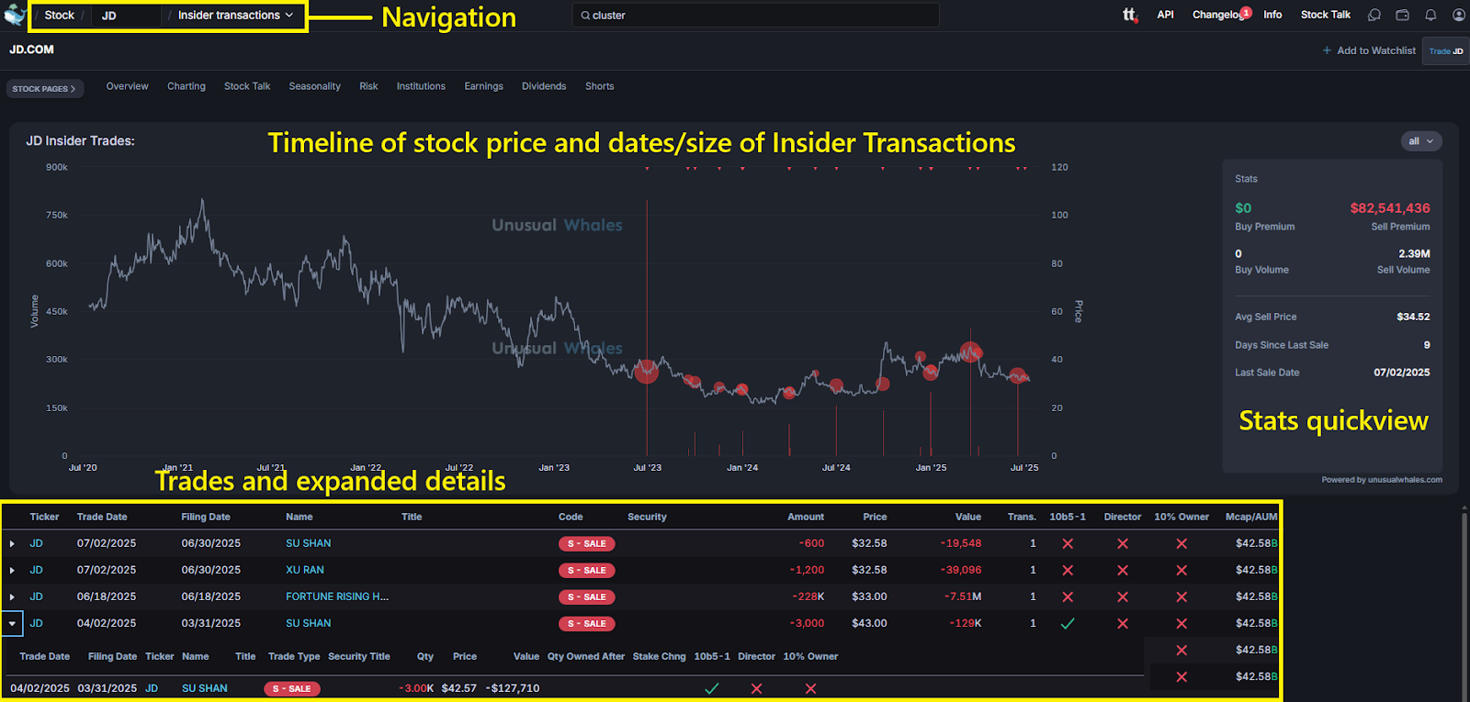Click green 10b5-1 checkmark in 04/02/2025 summary row

coord(1068,623)
